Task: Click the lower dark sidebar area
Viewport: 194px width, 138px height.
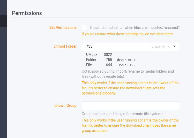Action: click(x=3, y=82)
